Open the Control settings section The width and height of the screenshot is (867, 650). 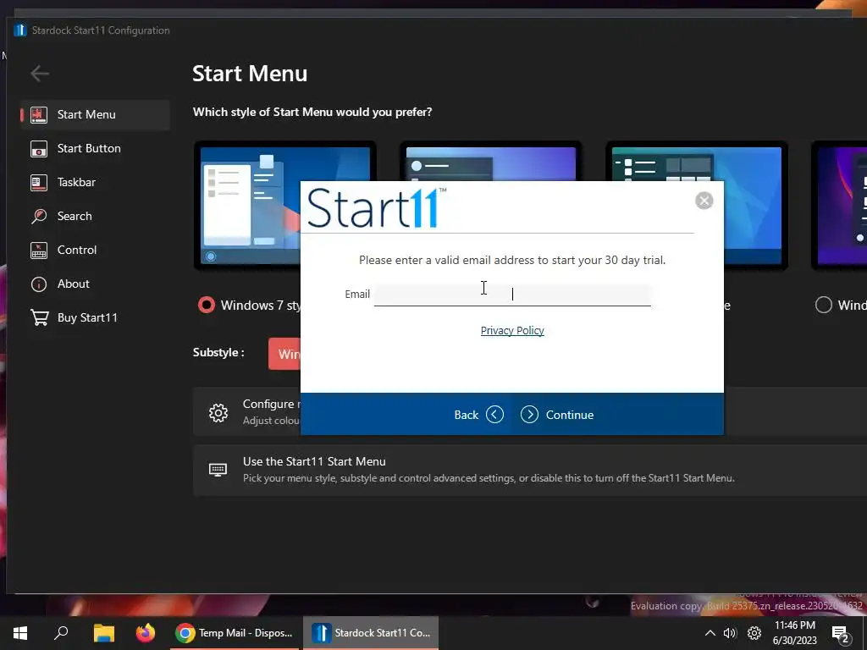click(95, 250)
